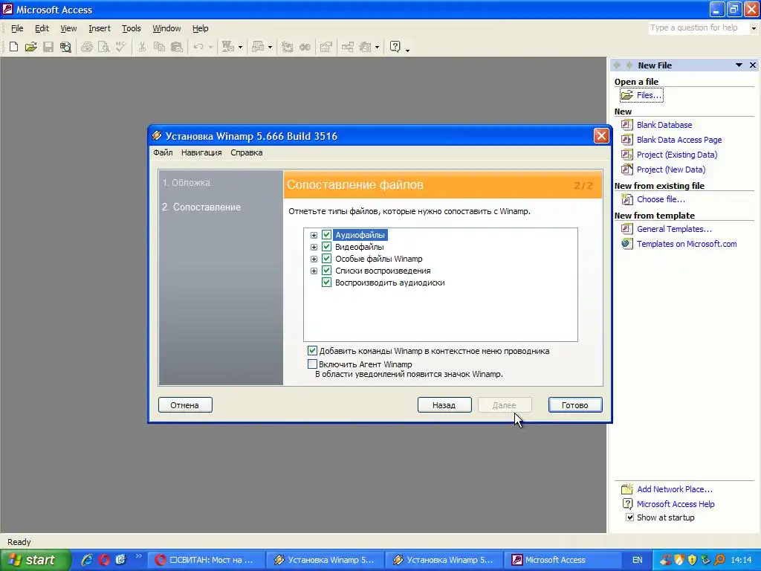Open the Blank Data Access Page link
Viewport: 761px width, 571px height.
click(679, 140)
